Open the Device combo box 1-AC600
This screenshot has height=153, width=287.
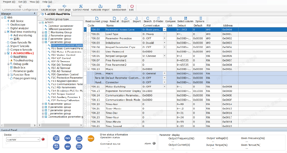click(23, 139)
